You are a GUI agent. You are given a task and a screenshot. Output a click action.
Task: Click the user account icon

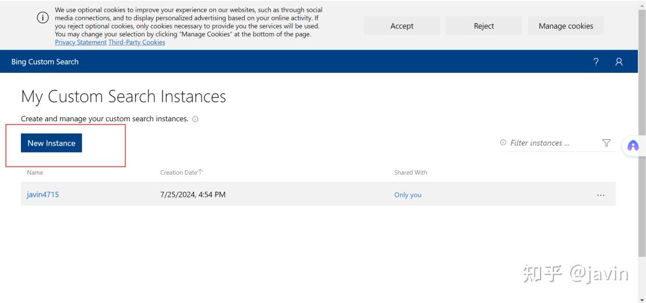point(619,62)
